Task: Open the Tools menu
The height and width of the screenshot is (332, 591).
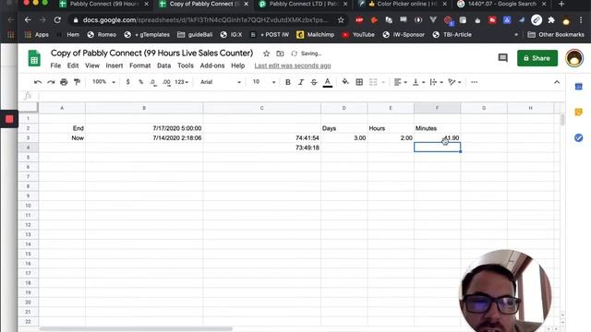Action: click(x=186, y=65)
